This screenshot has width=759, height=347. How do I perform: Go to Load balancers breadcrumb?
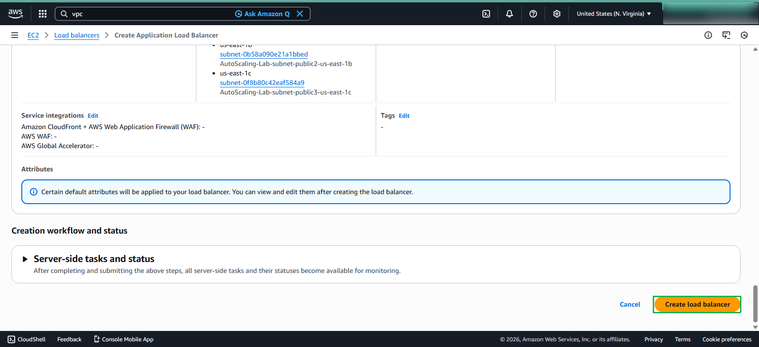coord(77,35)
